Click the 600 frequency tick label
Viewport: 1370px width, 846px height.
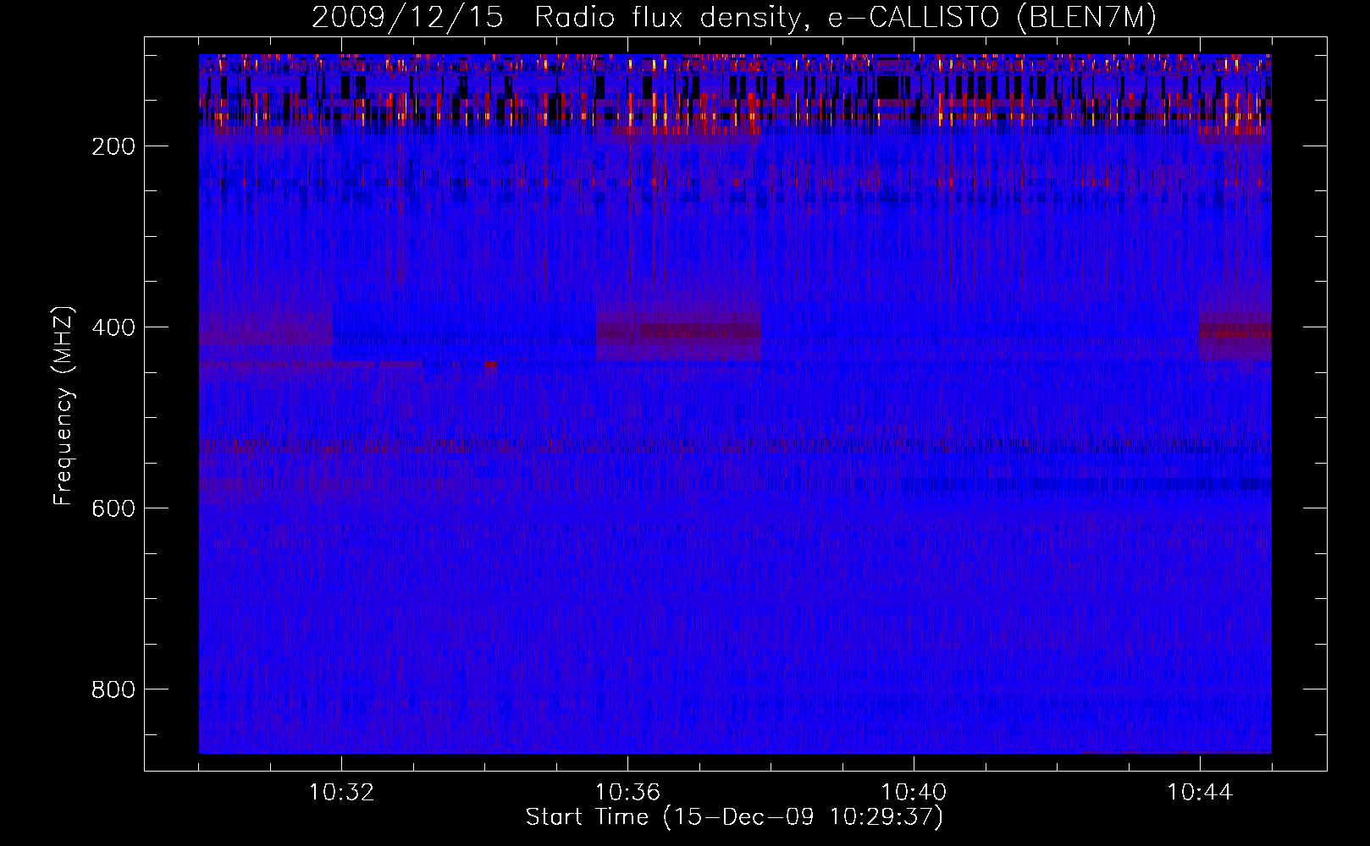tap(113, 508)
